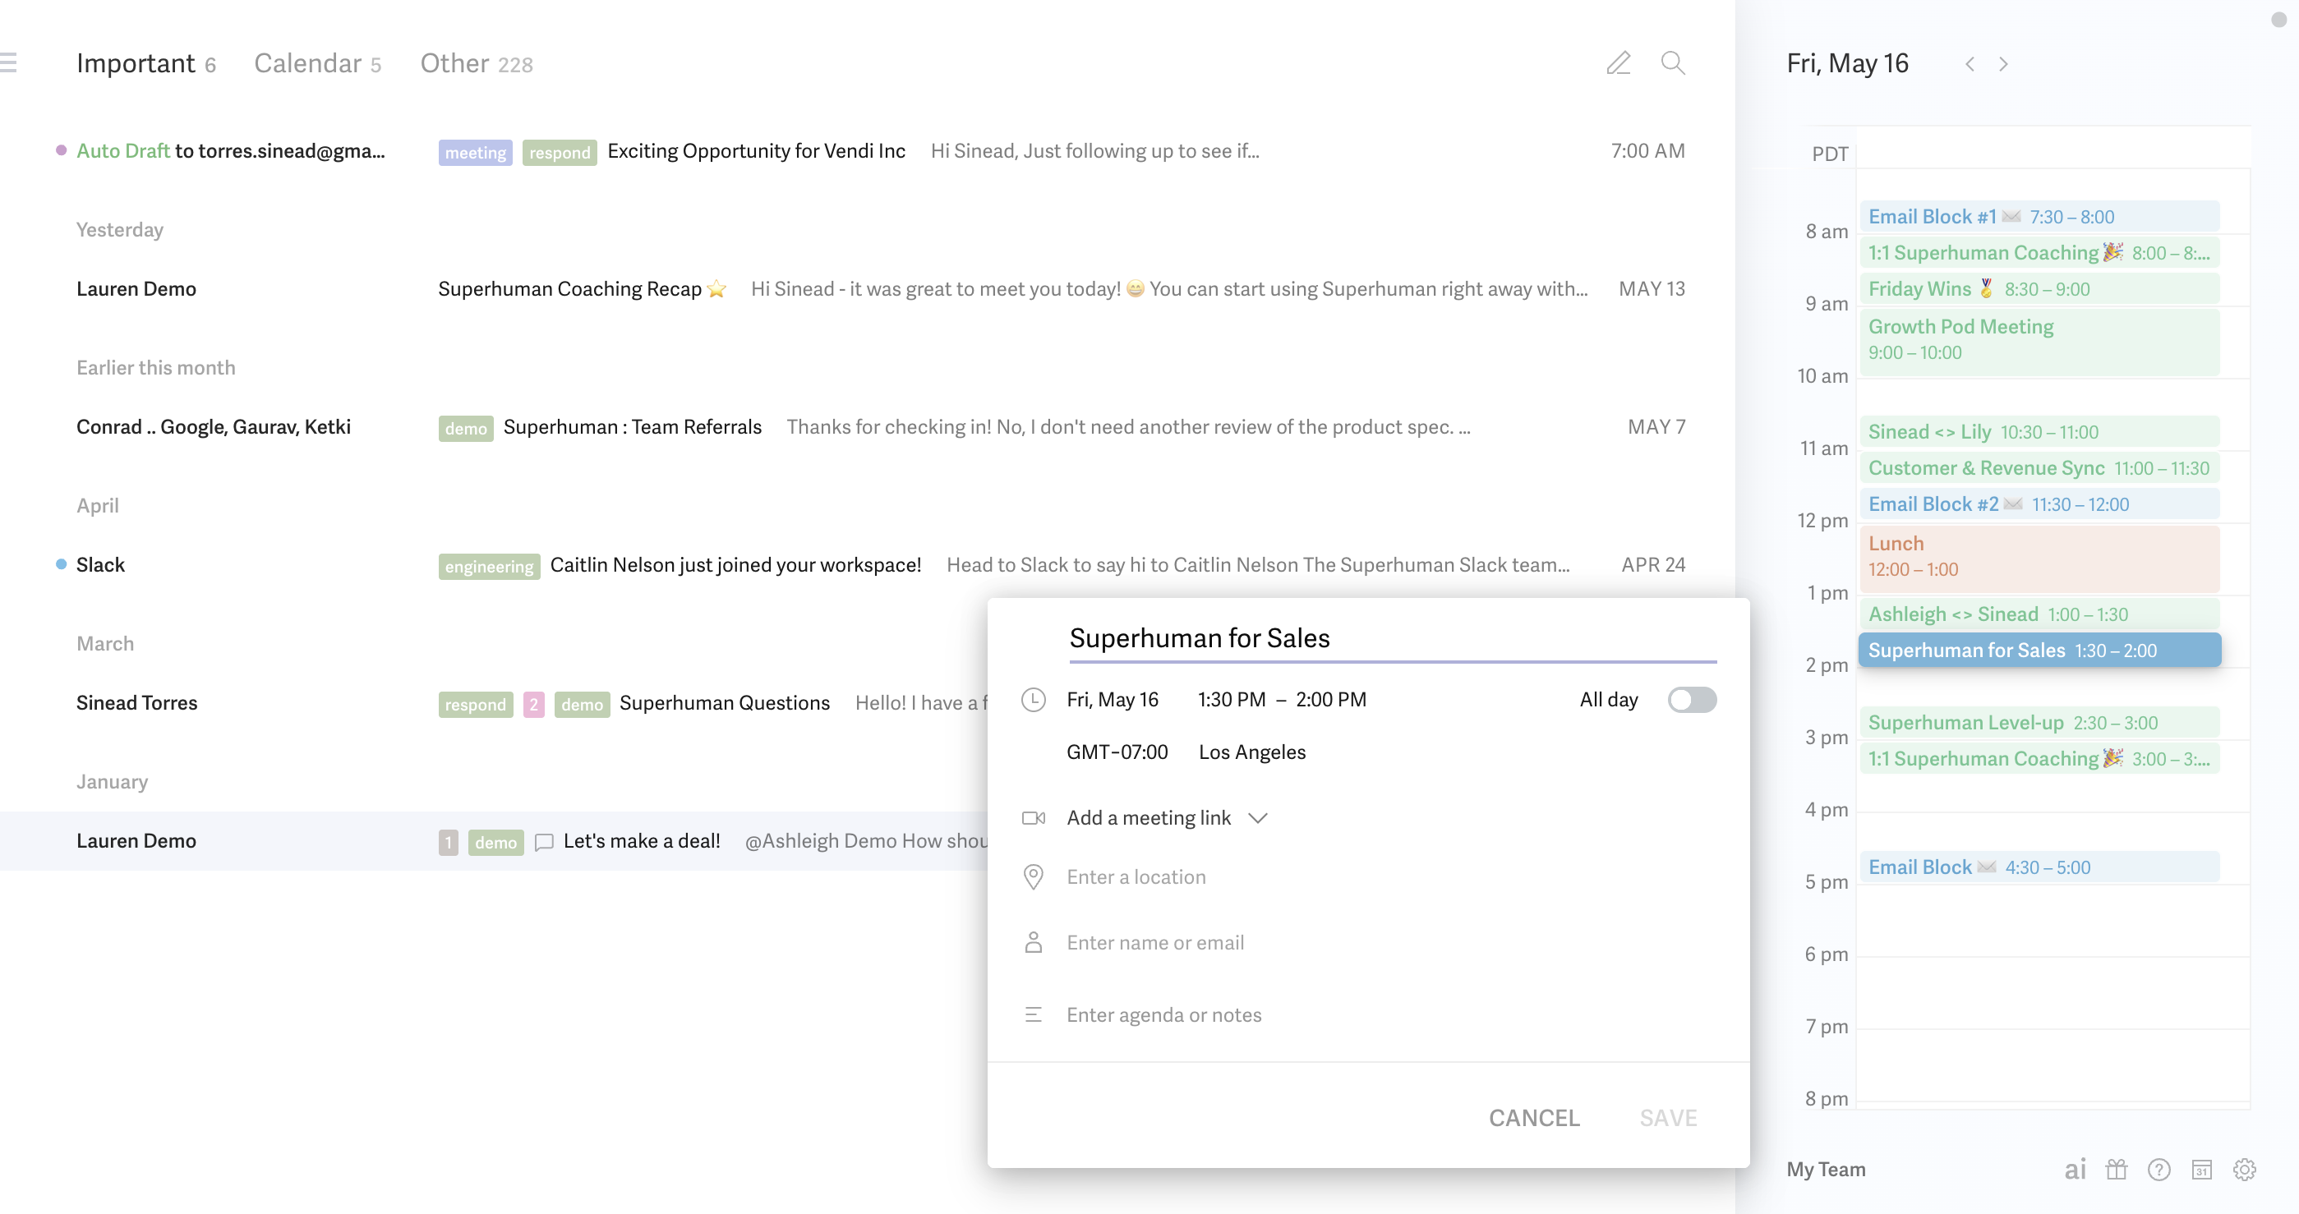Open Lunch calendar event
2299x1214 pixels.
[2039, 559]
